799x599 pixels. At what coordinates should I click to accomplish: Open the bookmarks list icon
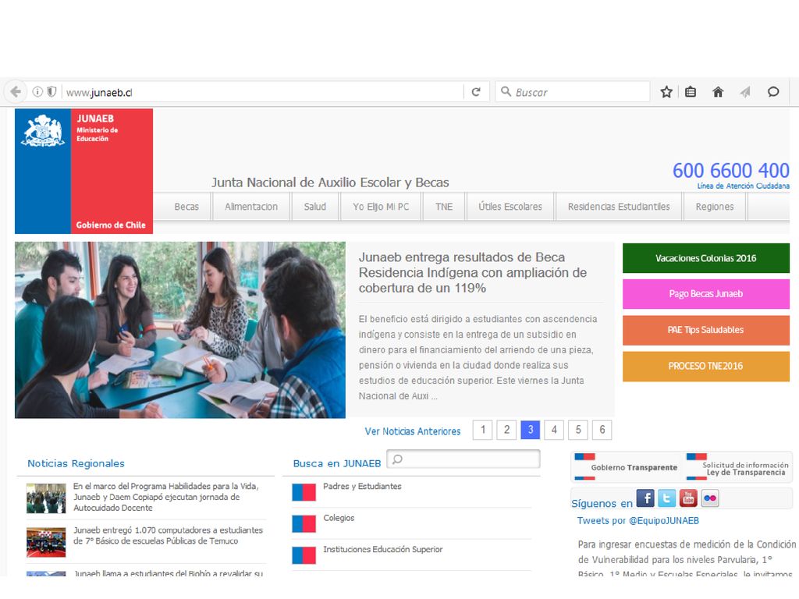(691, 92)
